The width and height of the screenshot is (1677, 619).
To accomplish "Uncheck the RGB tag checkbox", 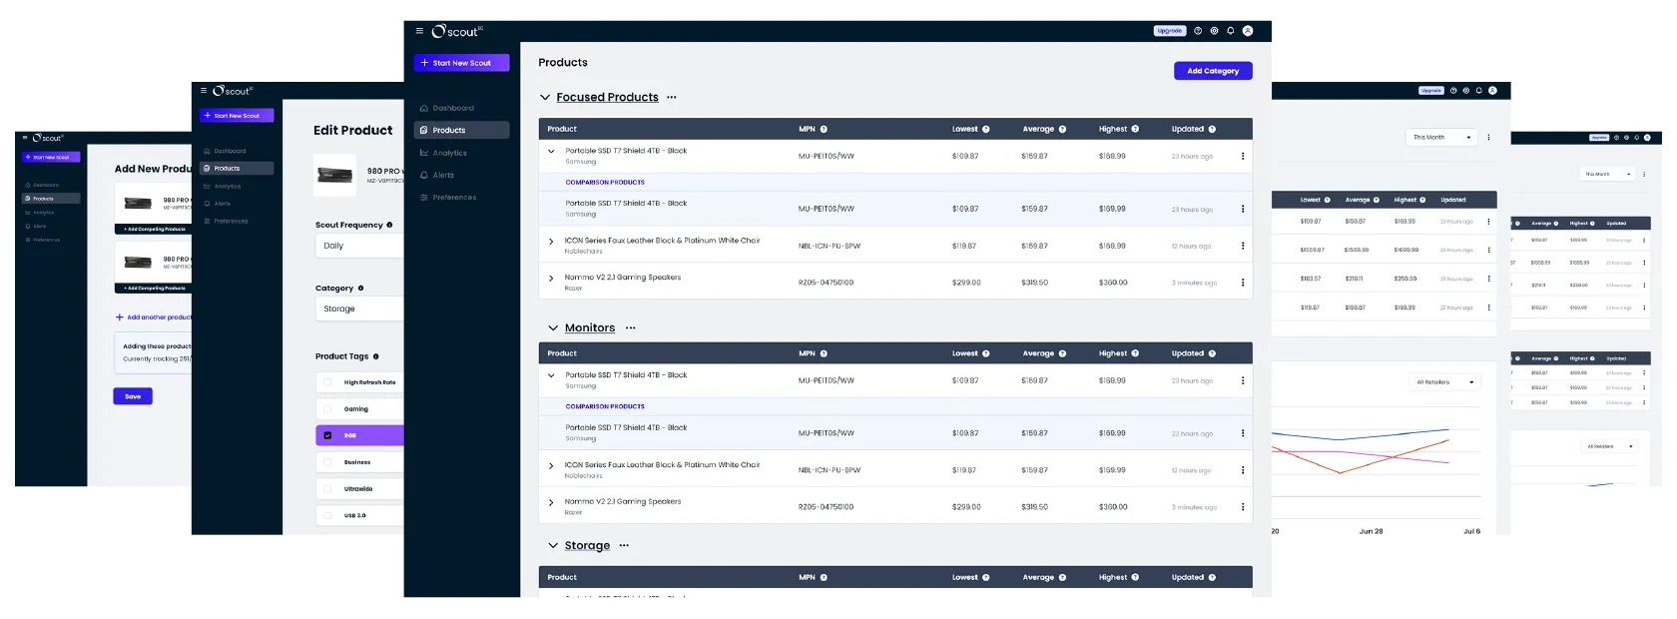I will pyautogui.click(x=327, y=435).
